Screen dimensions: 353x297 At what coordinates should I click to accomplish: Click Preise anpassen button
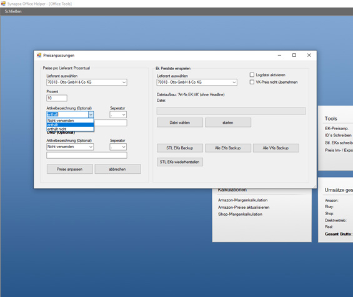70,169
